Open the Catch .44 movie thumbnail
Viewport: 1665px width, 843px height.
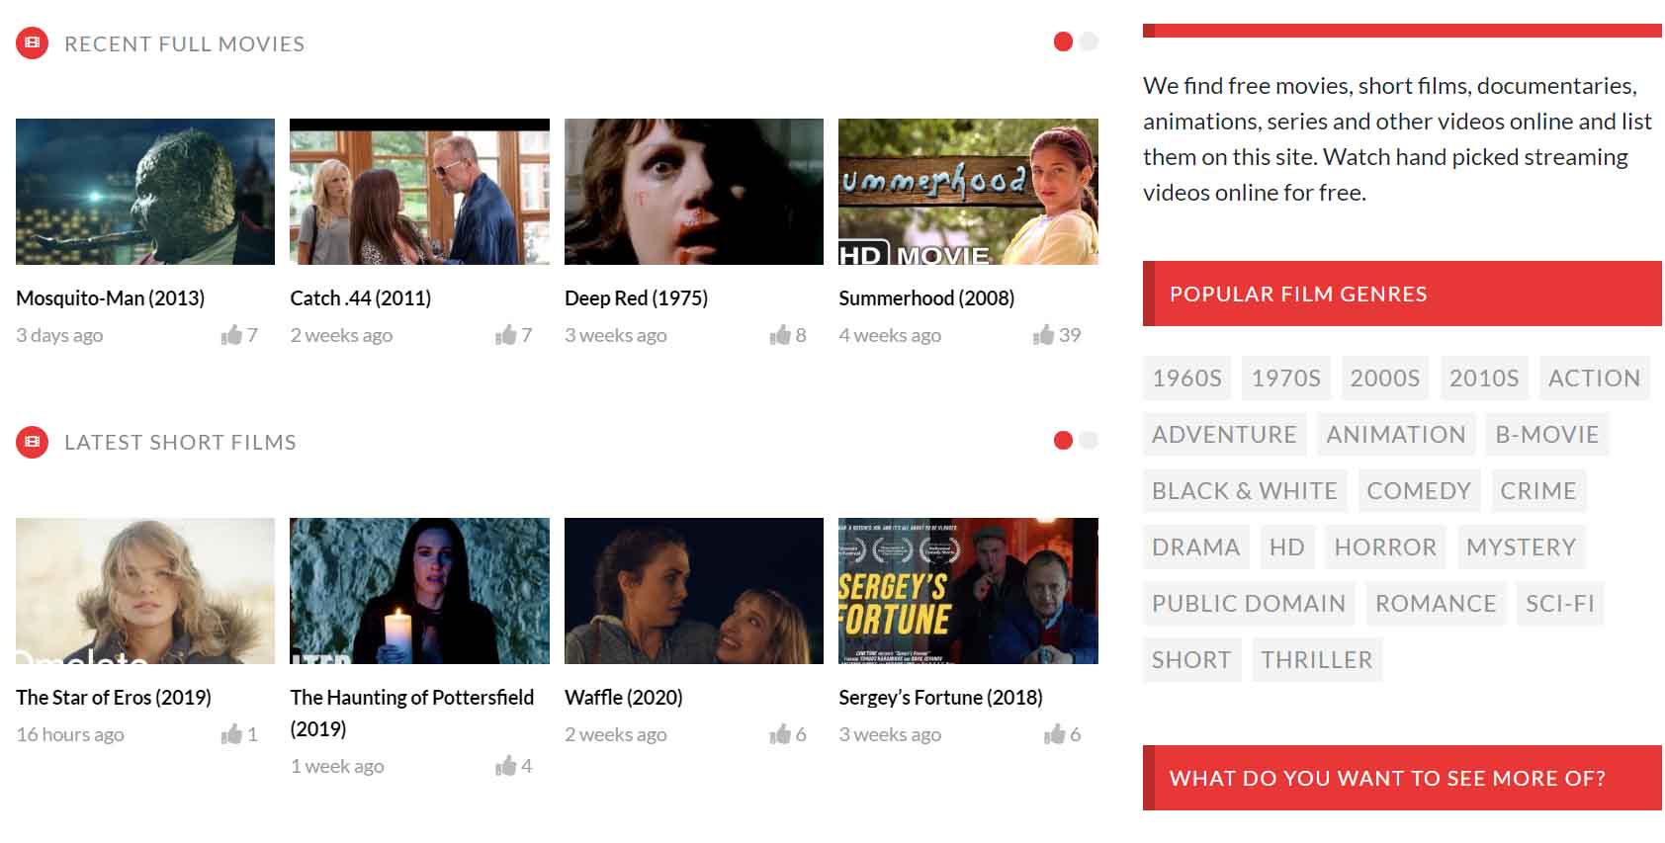pos(419,192)
